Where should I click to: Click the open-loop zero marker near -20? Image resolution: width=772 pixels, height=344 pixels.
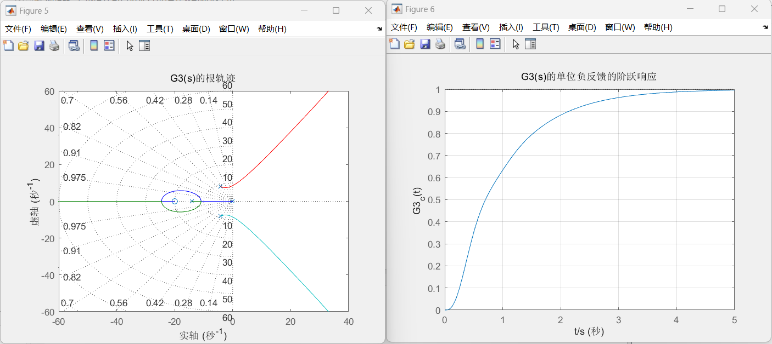pos(175,202)
